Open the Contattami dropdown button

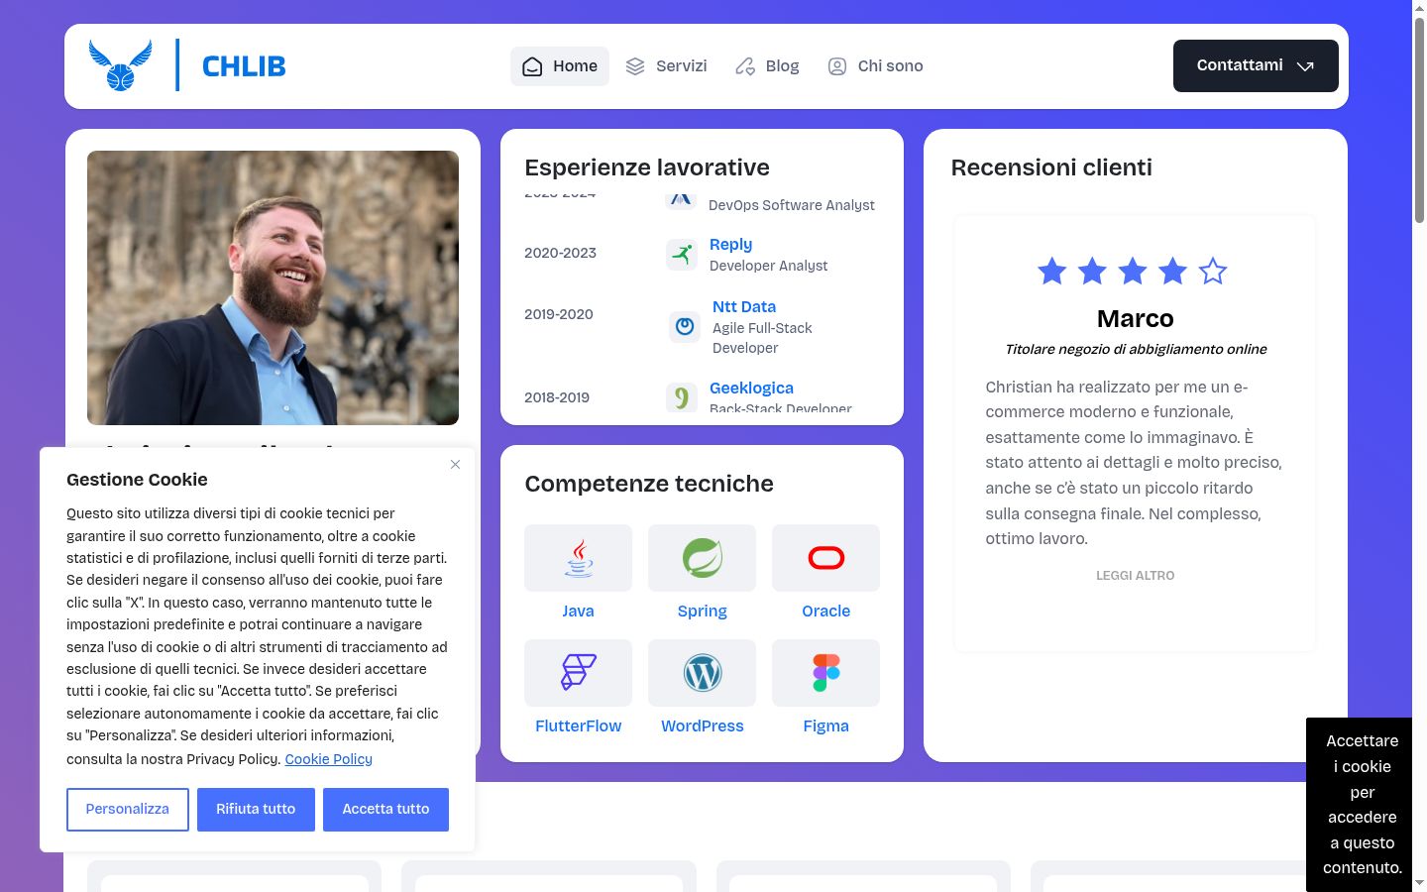pyautogui.click(x=1256, y=65)
